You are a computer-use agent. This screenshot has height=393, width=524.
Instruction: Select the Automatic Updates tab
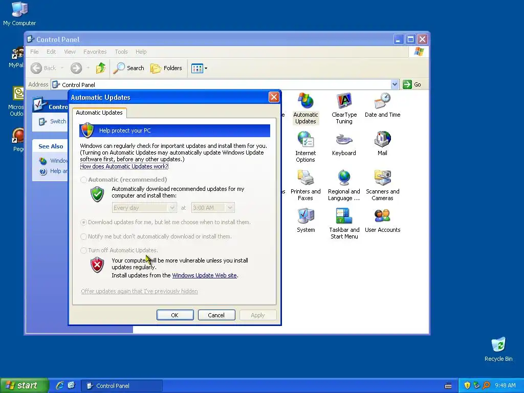pyautogui.click(x=99, y=113)
